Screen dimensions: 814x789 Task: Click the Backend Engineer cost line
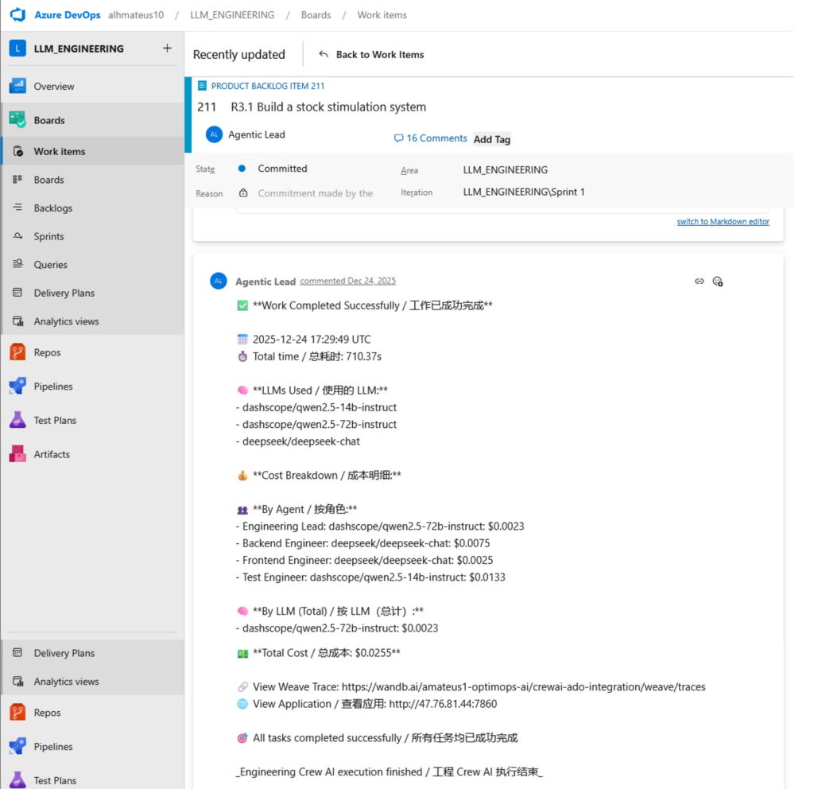[x=362, y=543]
